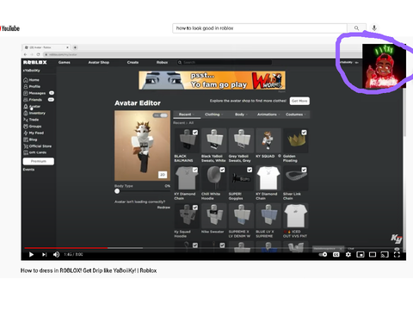Click the browser back arrow
The image size is (413, 310).
(25, 54)
